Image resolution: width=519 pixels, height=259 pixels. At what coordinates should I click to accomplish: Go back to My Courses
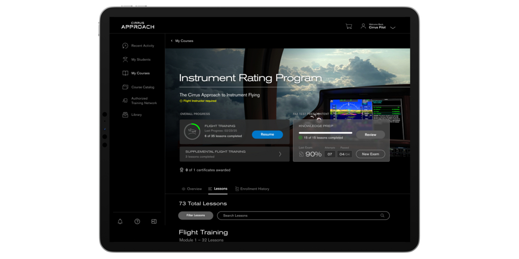(182, 41)
